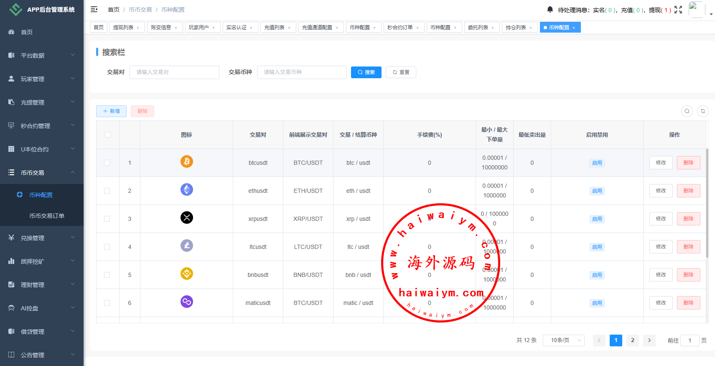Tick the select-all header checkbox
This screenshot has height=366, width=715.
(x=108, y=135)
